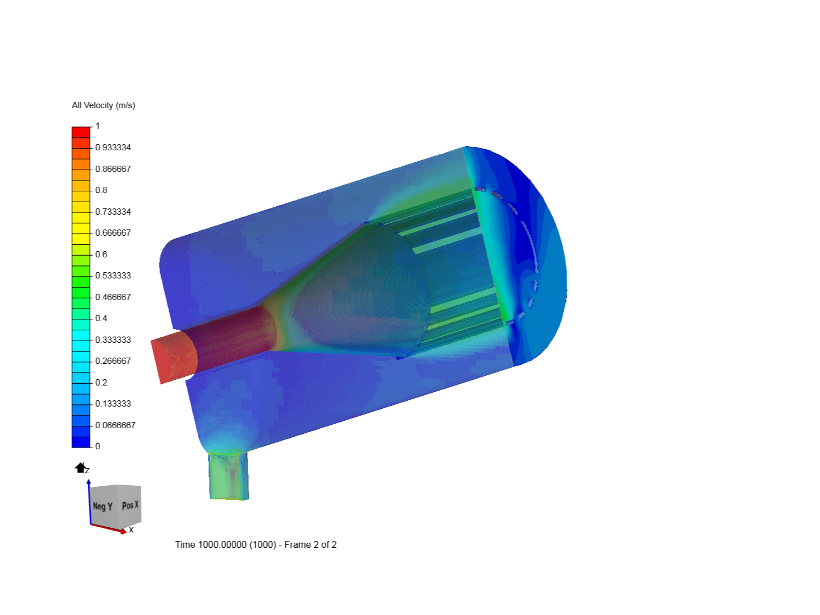Click the legend value 0.866667
Screen dimensions: 820x615
113,169
